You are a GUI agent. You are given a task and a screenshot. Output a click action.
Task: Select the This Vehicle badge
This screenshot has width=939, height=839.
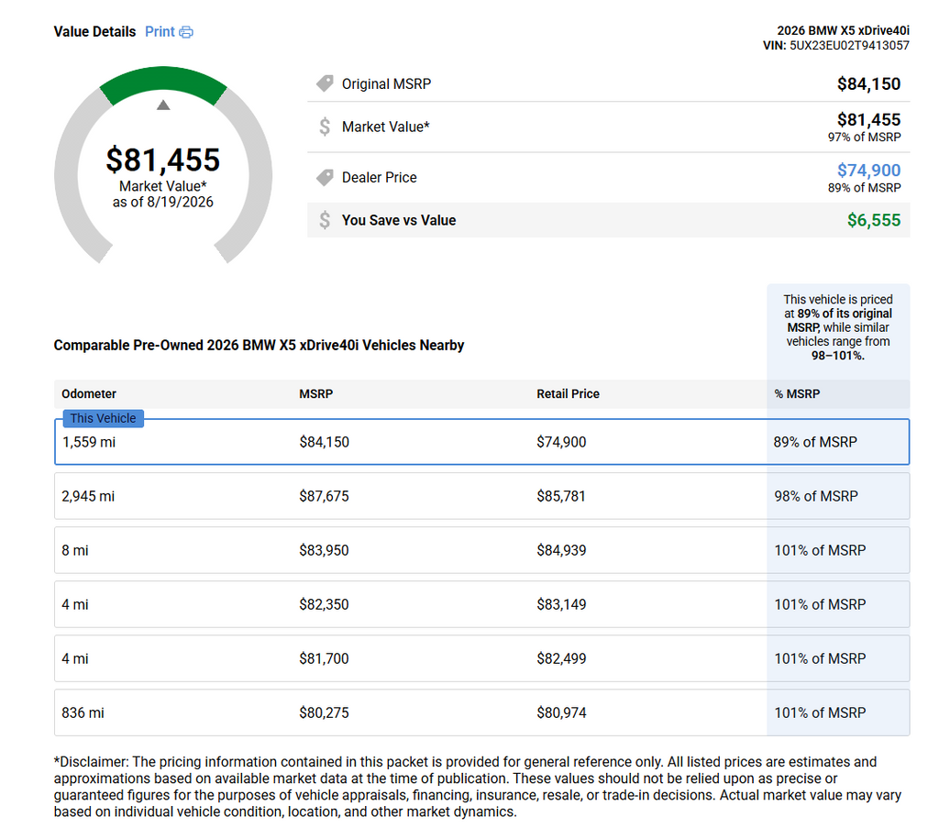pos(103,418)
